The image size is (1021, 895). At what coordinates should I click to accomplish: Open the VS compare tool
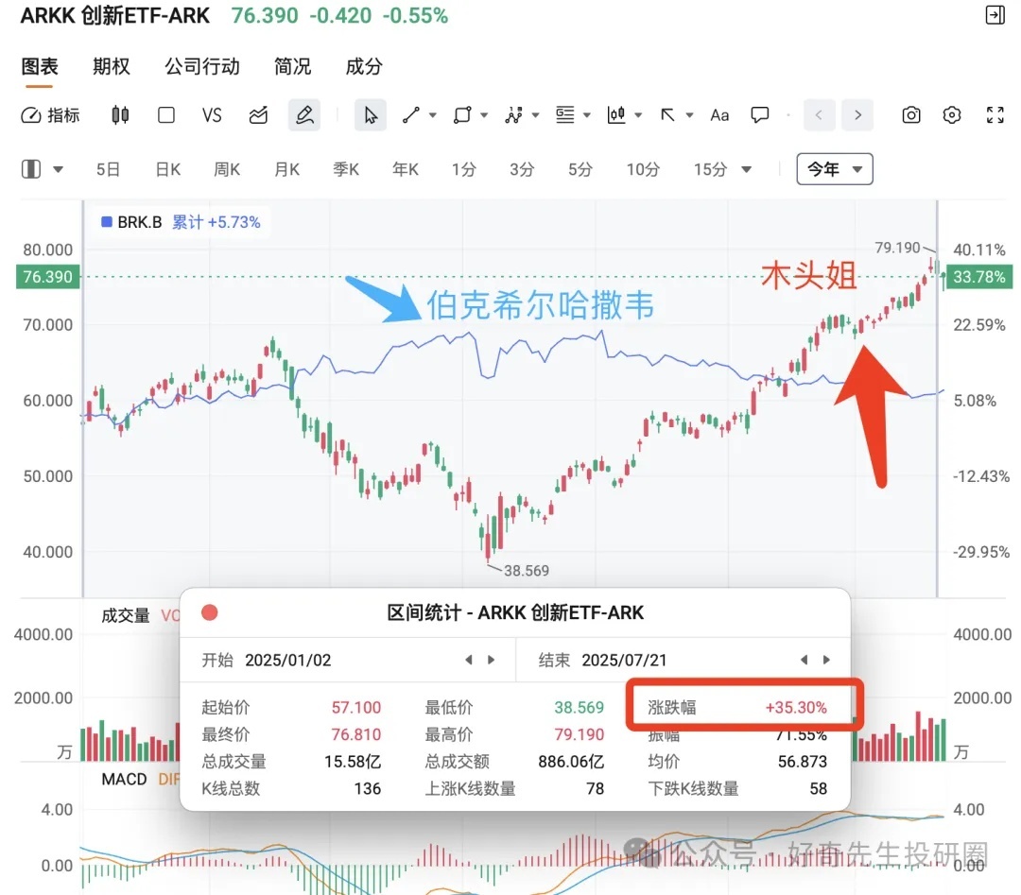tap(212, 115)
